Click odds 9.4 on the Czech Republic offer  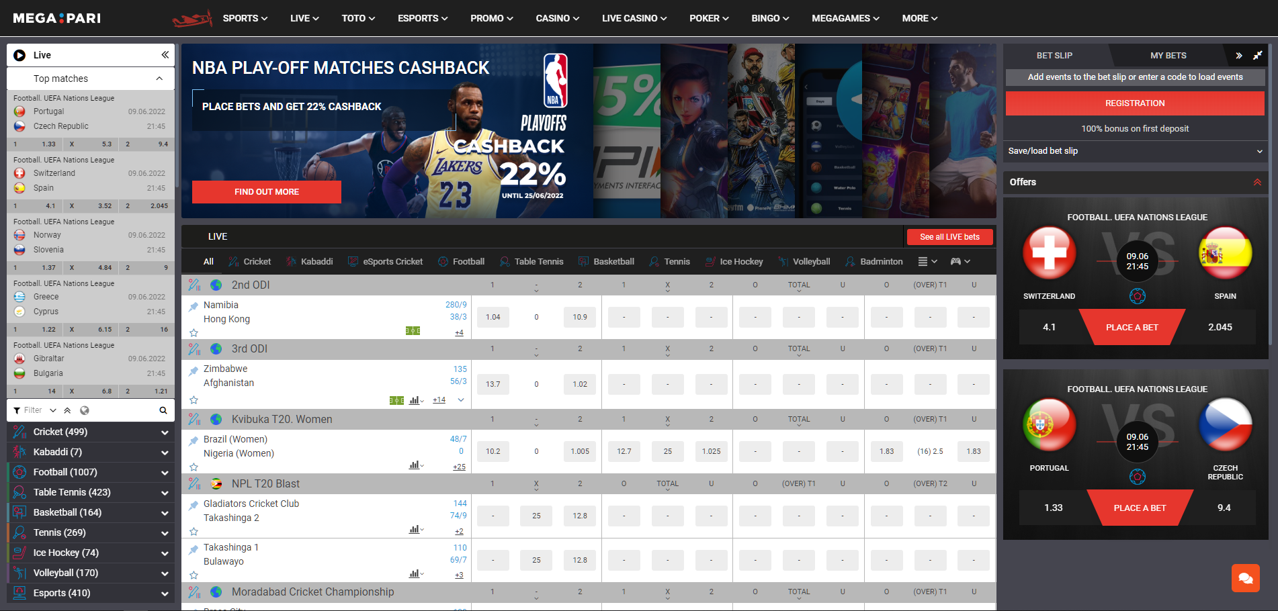(1224, 508)
